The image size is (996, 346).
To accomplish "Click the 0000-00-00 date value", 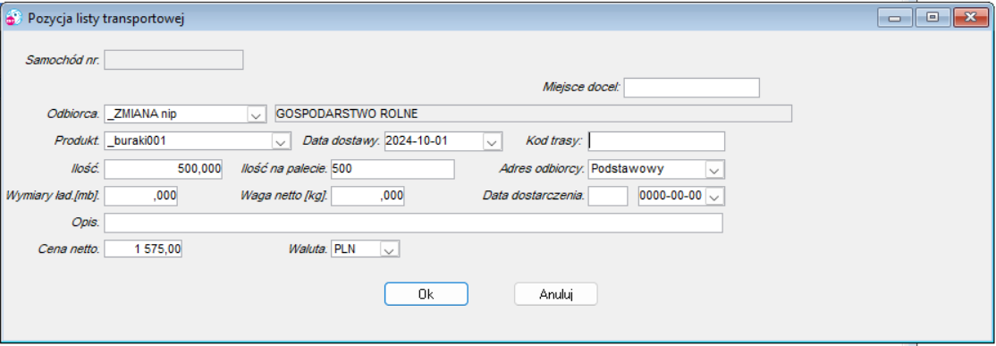I will pyautogui.click(x=671, y=197).
